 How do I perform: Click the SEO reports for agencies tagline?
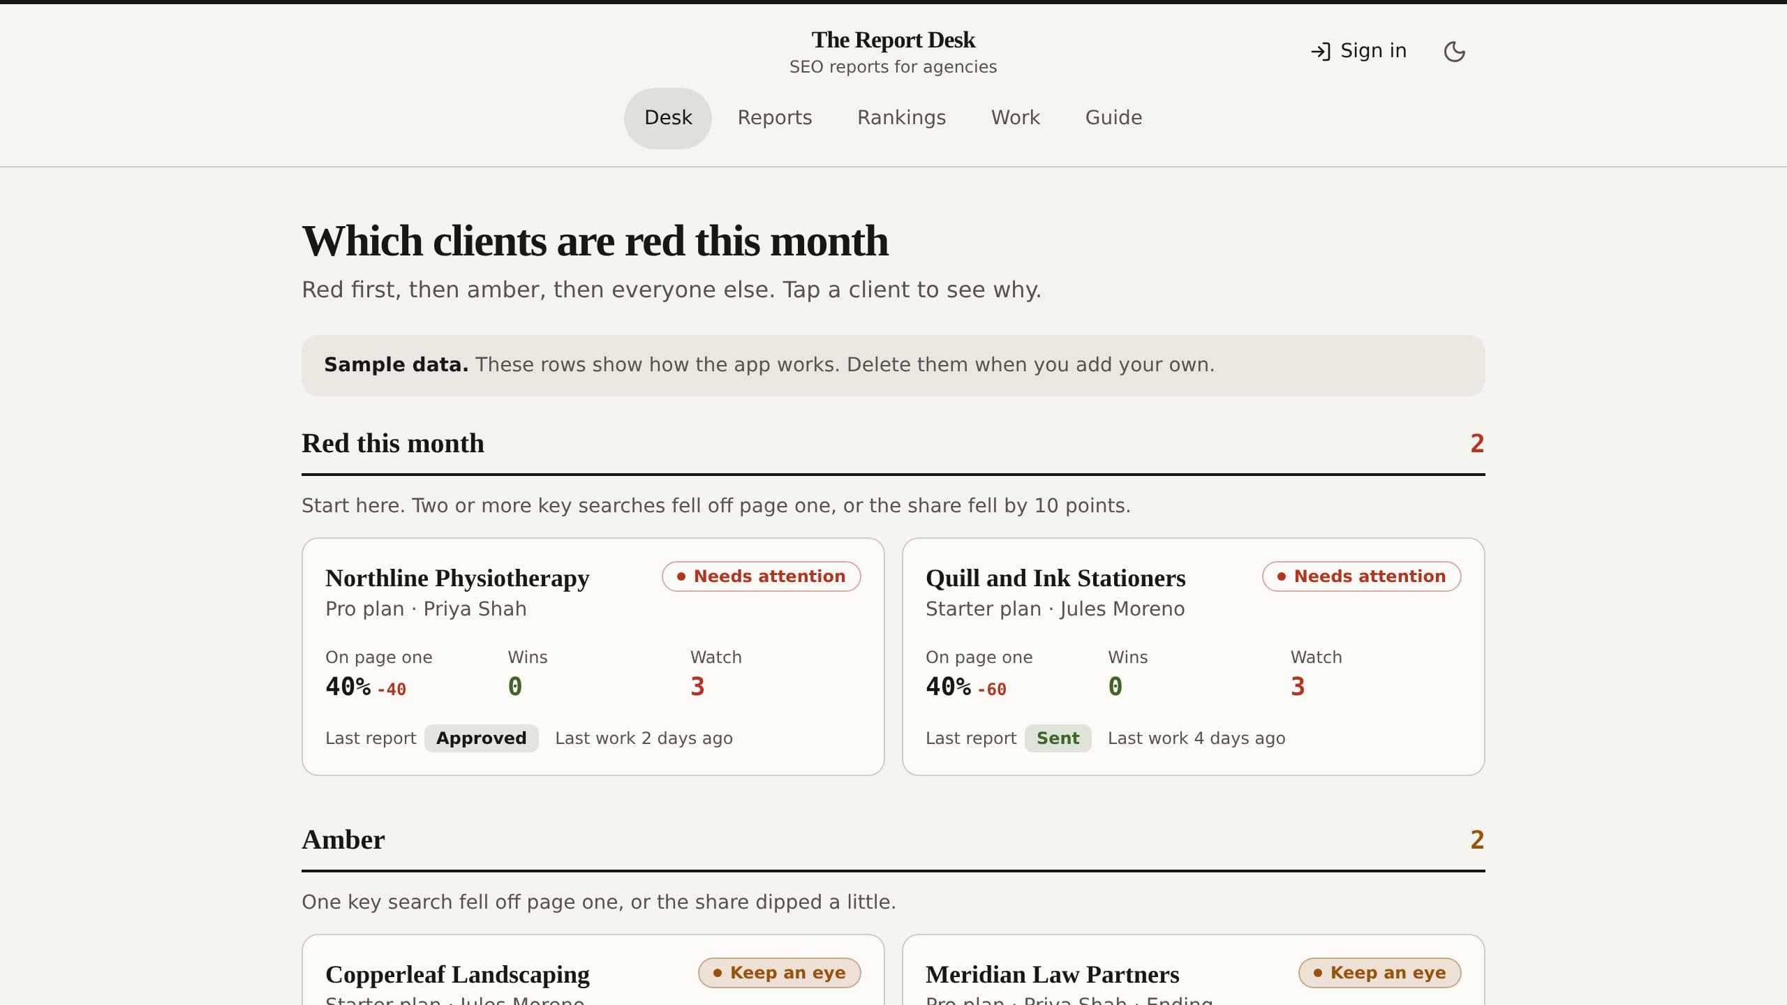[893, 67]
